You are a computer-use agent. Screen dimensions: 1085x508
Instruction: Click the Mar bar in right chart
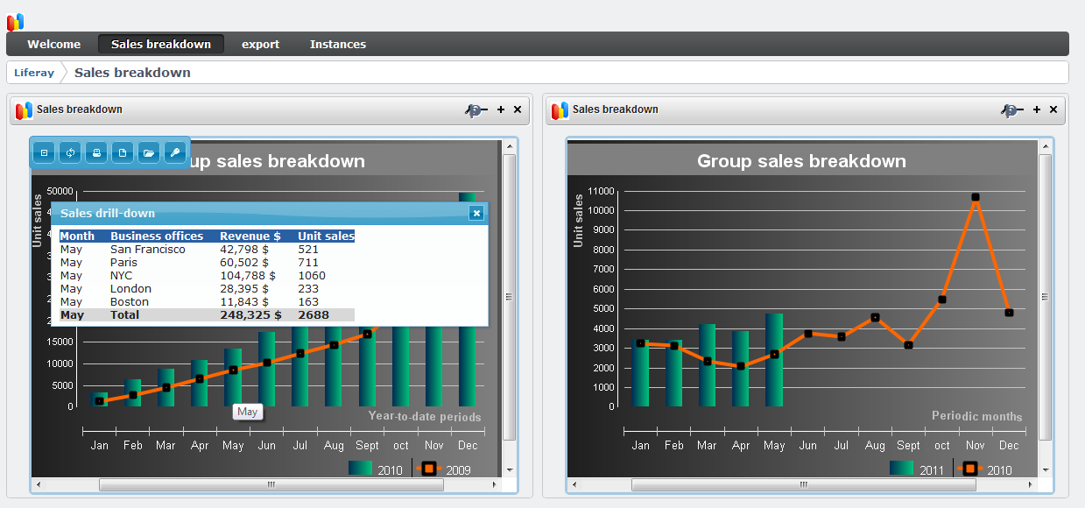(708, 365)
